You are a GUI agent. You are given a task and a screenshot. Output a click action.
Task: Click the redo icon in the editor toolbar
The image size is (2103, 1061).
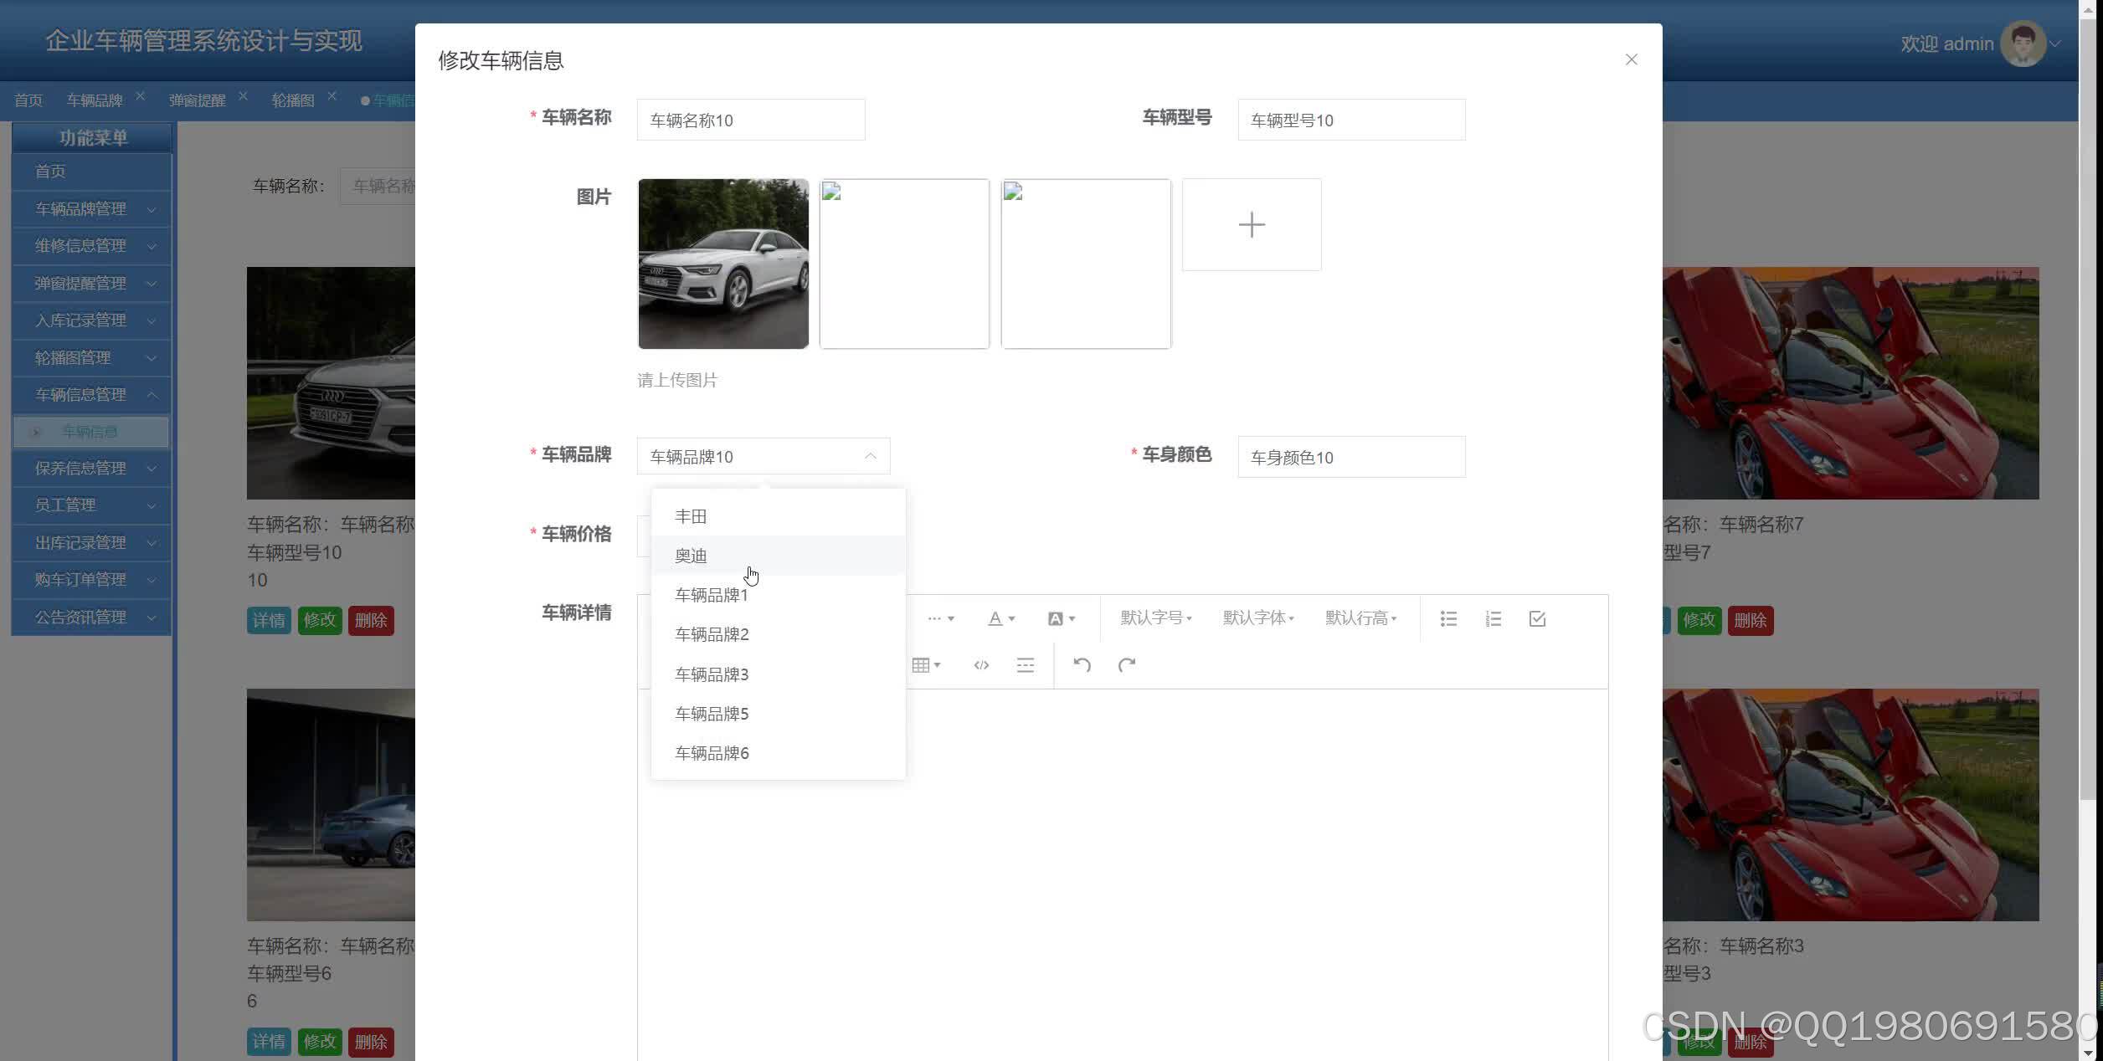point(1127,664)
